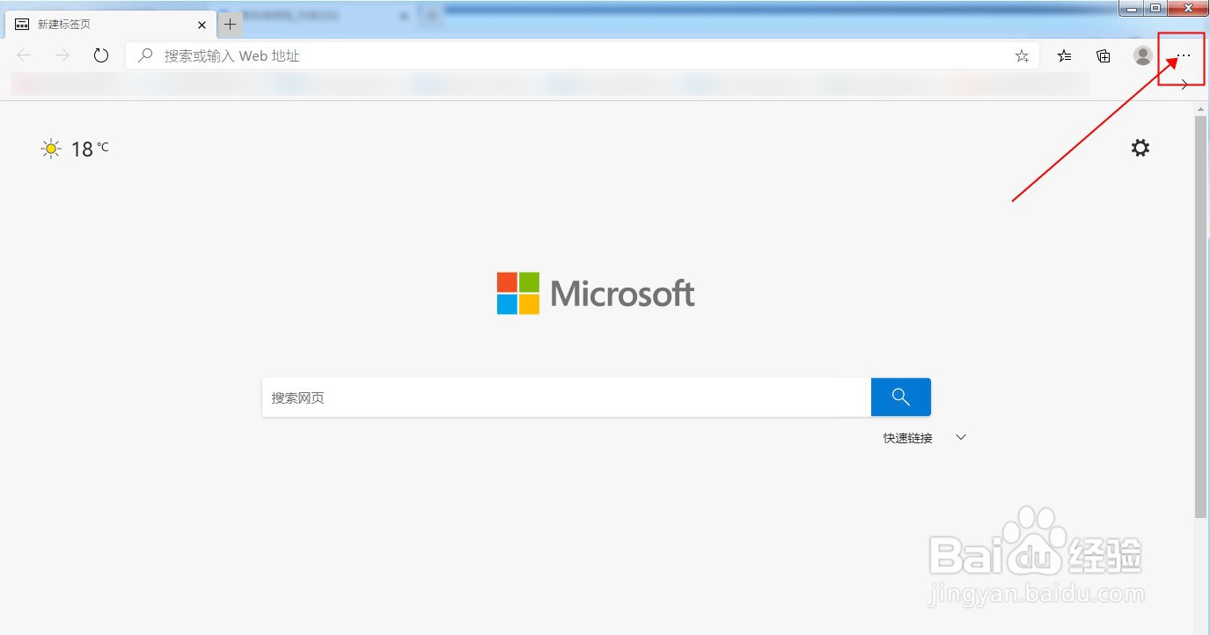Click the Microsoft logo
Image resolution: width=1210 pixels, height=635 pixels.
pos(596,293)
